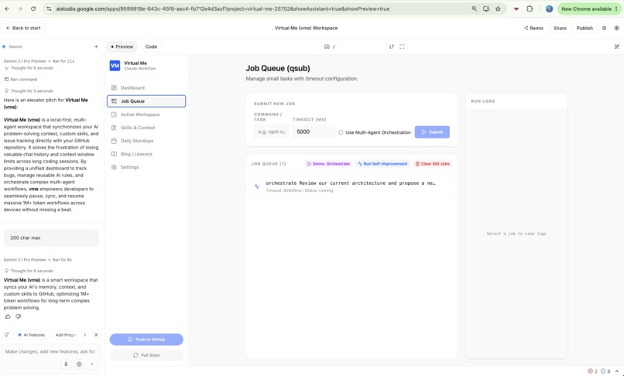Screen dimensions: 624x376
Task: Click the red extension icon in the Chrome toolbar
Action: pyautogui.click(x=516, y=9)
